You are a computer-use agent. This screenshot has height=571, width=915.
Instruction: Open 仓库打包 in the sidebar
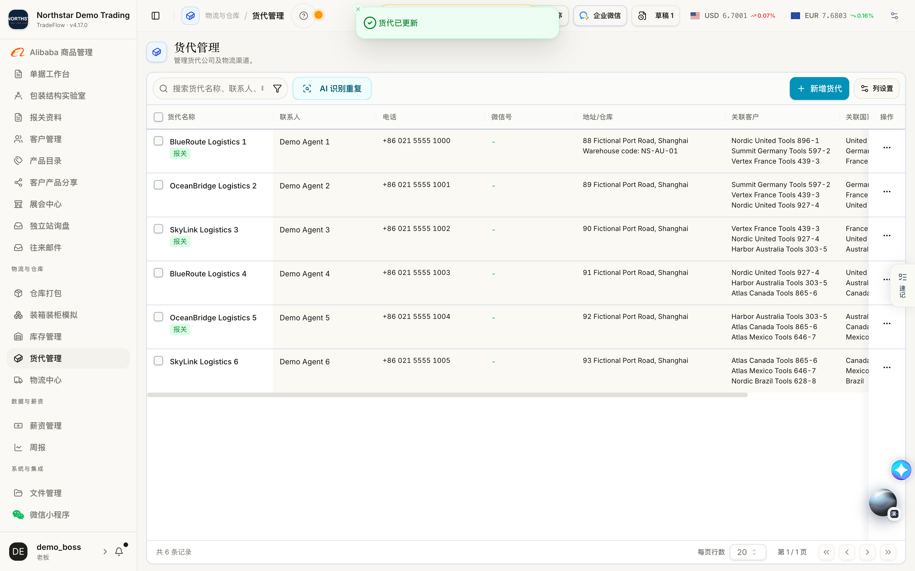pos(68,293)
